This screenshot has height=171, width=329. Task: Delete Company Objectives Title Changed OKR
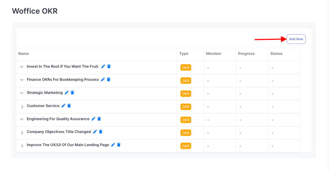coord(101,132)
